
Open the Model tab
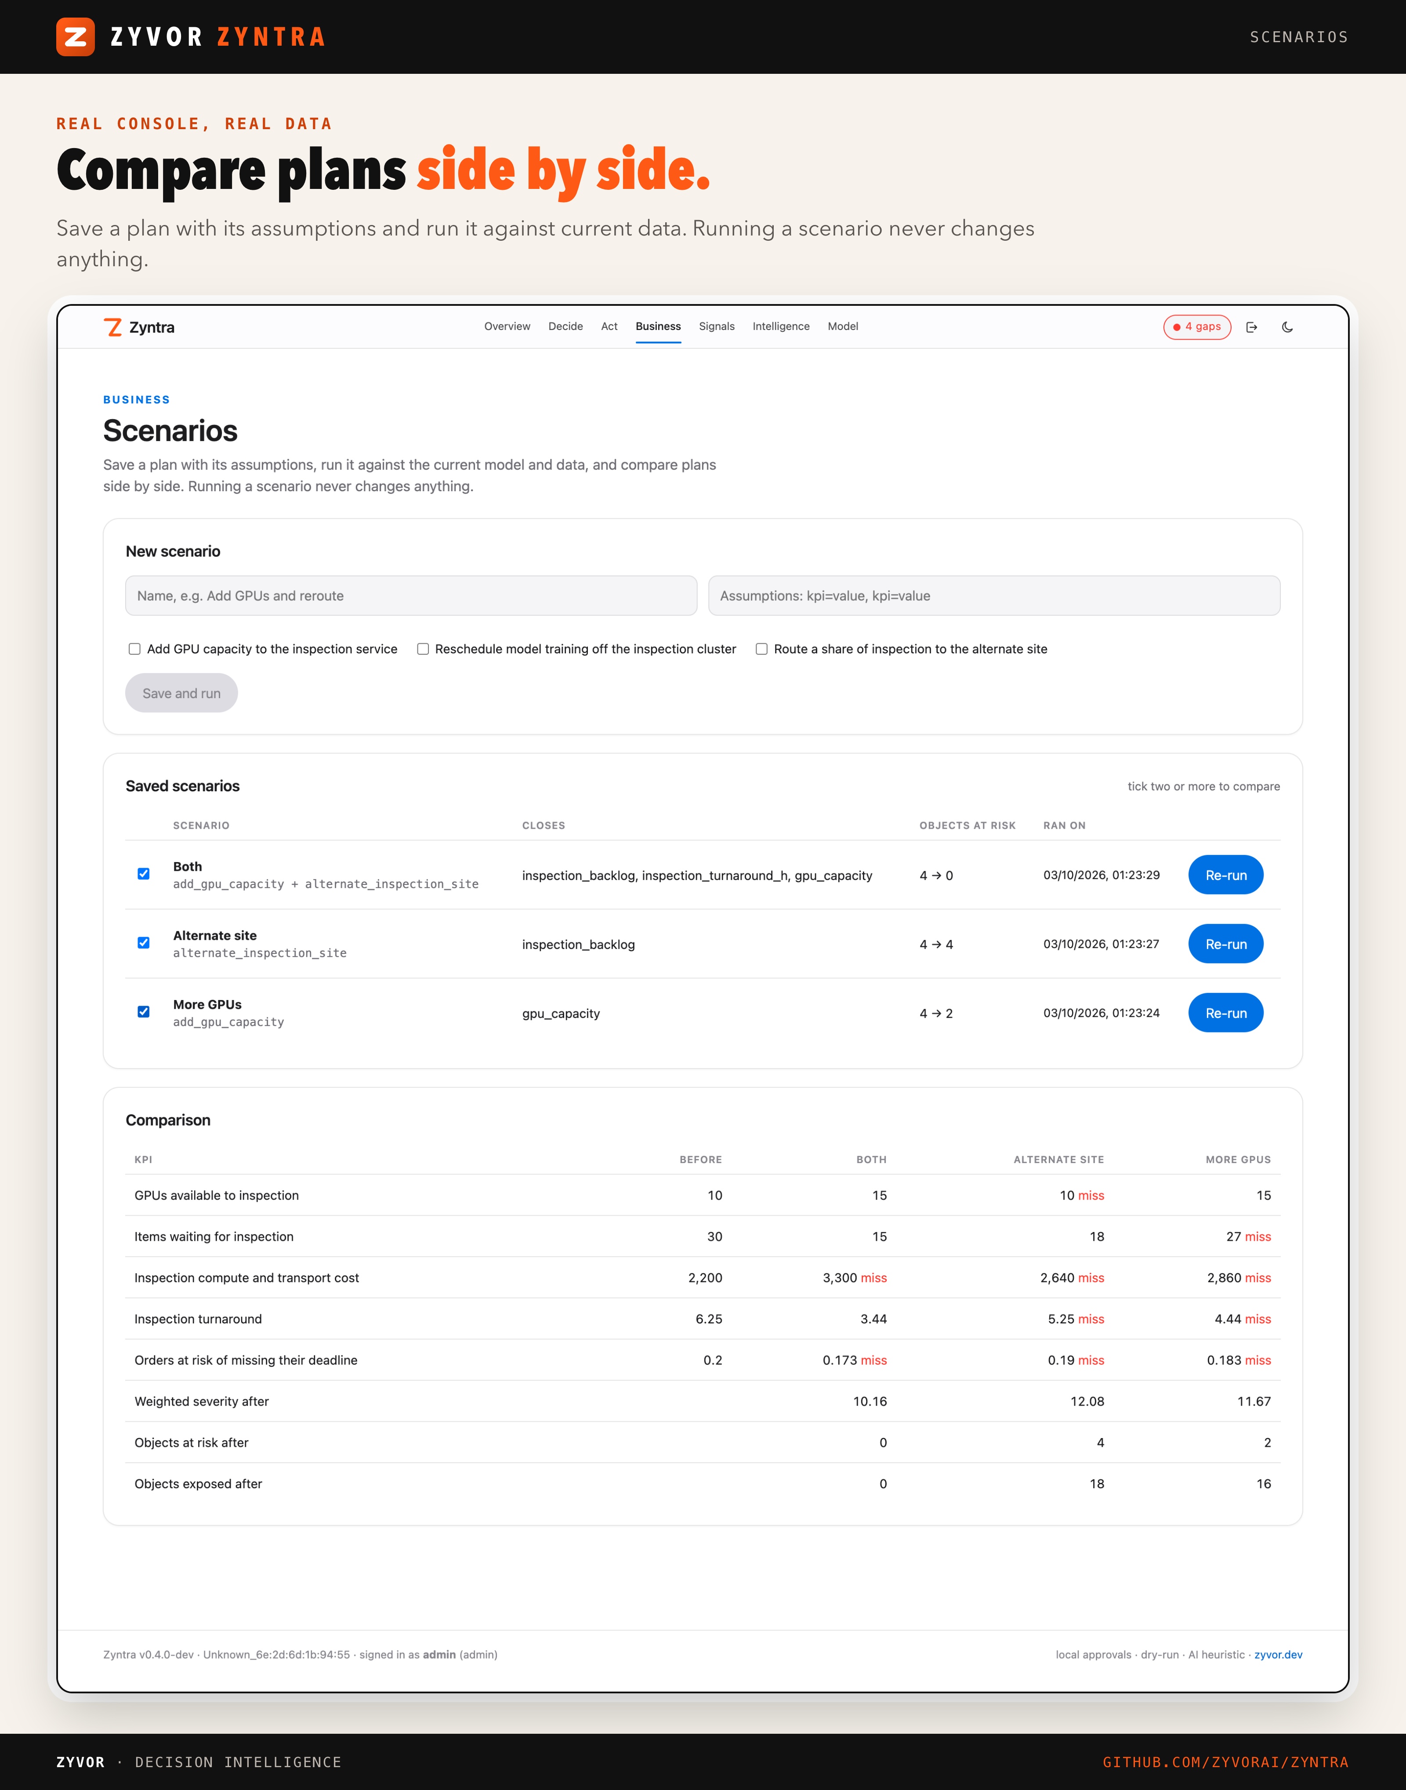[843, 327]
